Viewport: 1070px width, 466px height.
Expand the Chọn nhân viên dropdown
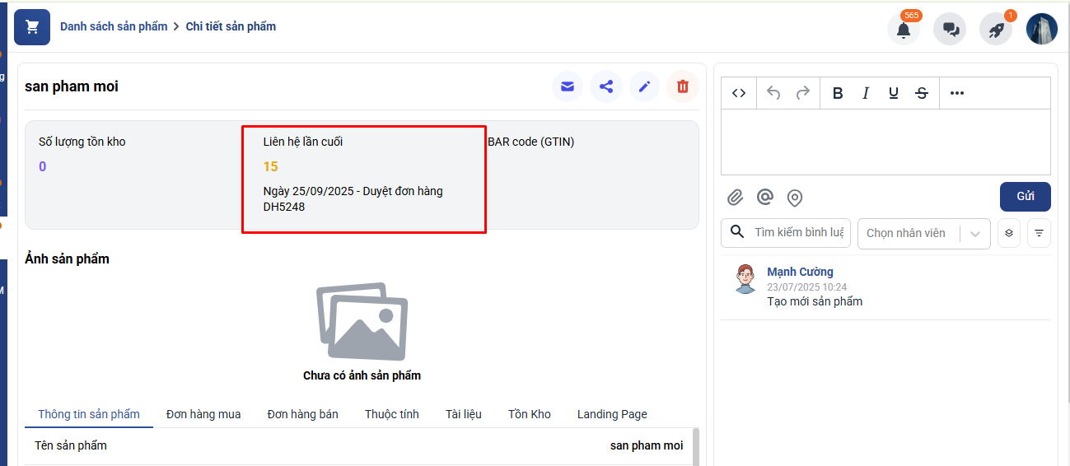tap(975, 233)
